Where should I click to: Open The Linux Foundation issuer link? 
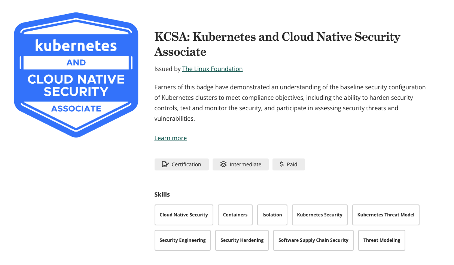tap(212, 69)
